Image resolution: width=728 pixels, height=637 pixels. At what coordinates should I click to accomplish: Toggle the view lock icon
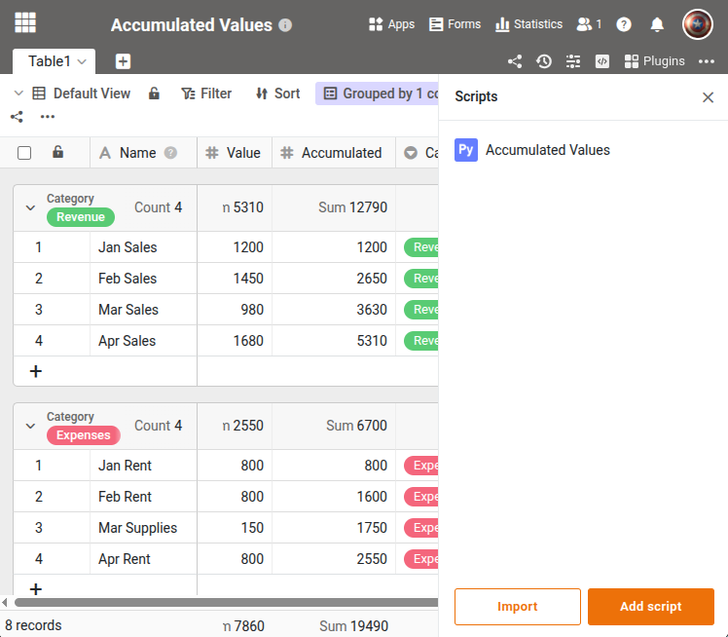pyautogui.click(x=154, y=94)
